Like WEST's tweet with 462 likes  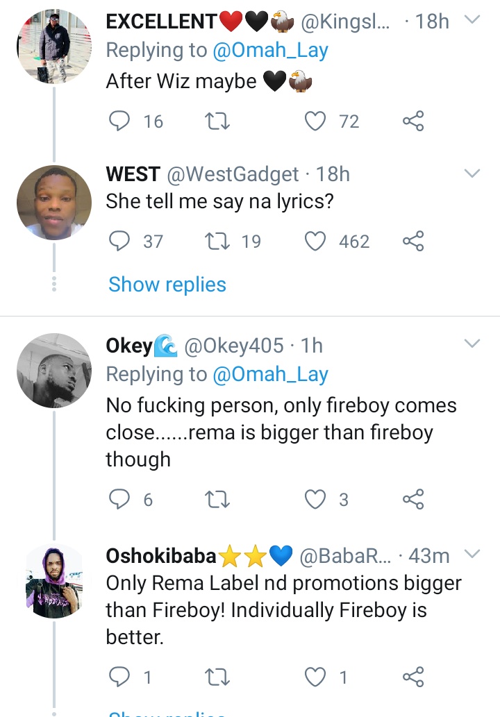tap(317, 242)
